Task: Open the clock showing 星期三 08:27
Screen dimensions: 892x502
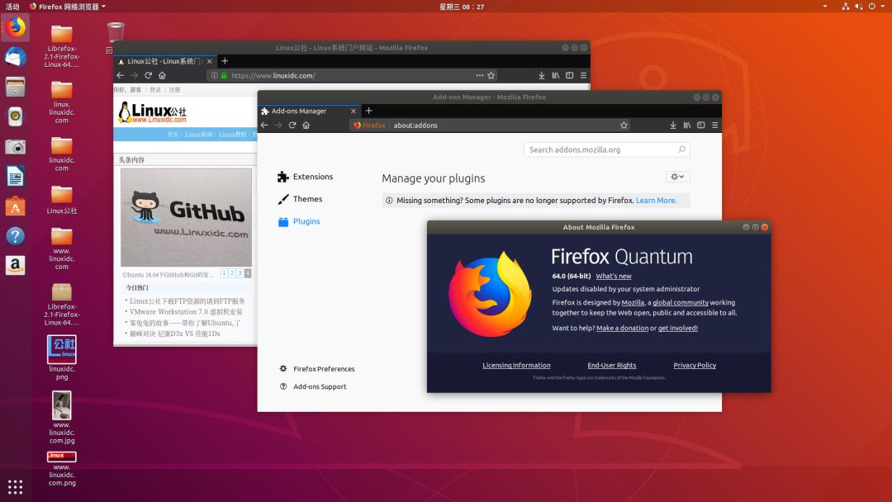Action: pos(462,7)
